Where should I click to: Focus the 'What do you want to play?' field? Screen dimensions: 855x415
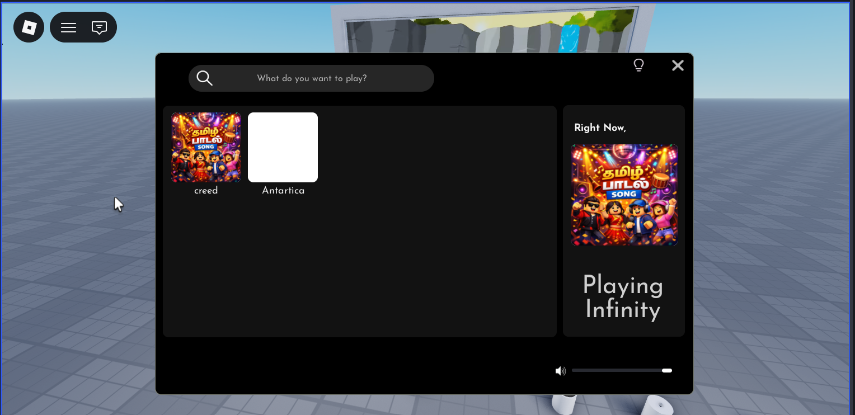[311, 78]
